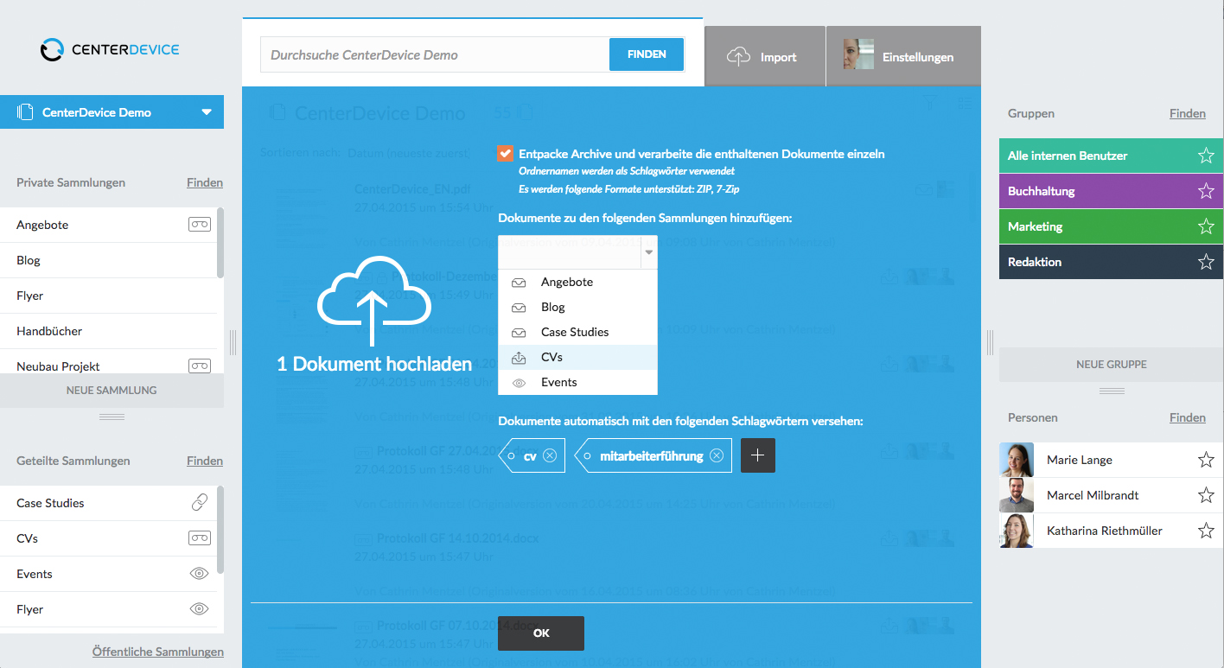This screenshot has height=668, width=1224.
Task: Click NEUE SAMMLUNG button
Action: (x=112, y=391)
